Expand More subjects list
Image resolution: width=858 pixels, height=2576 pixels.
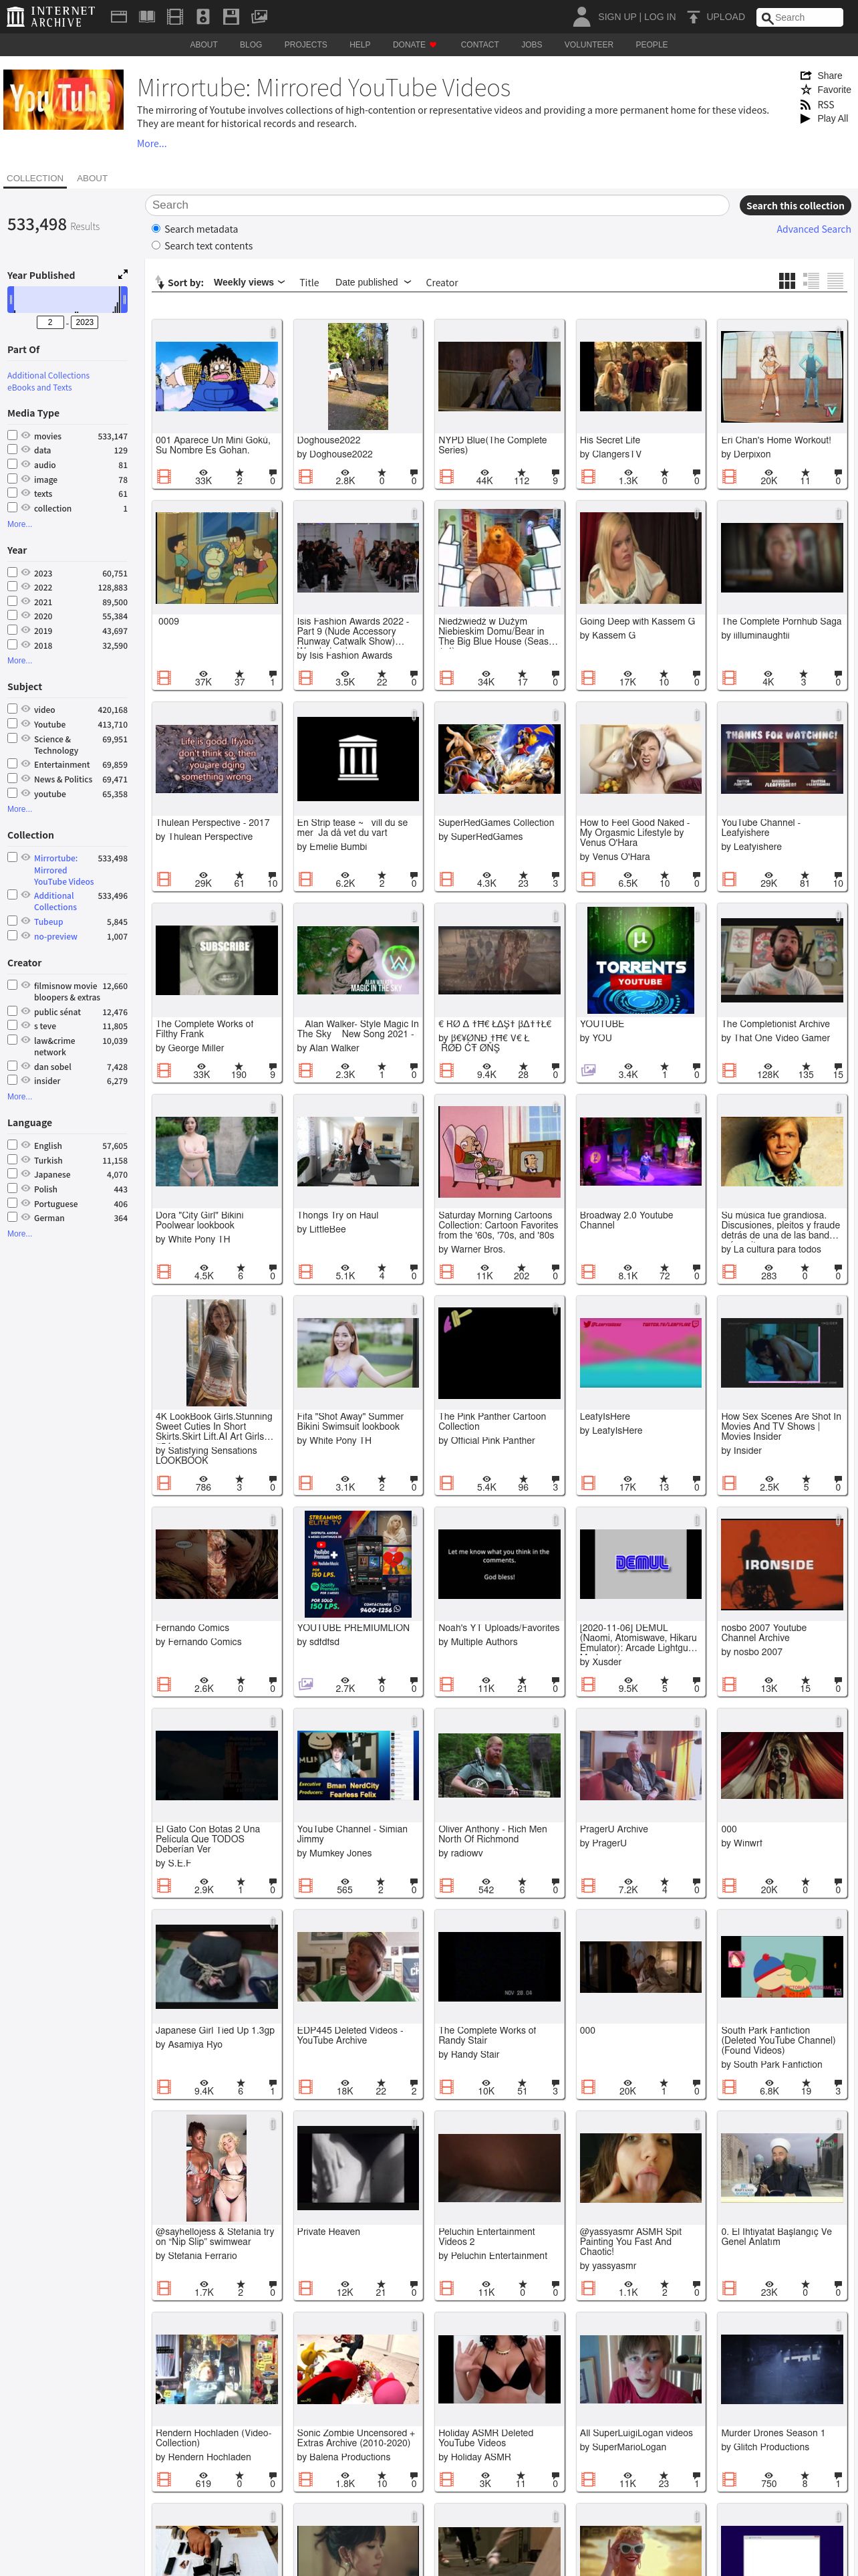click(x=19, y=809)
